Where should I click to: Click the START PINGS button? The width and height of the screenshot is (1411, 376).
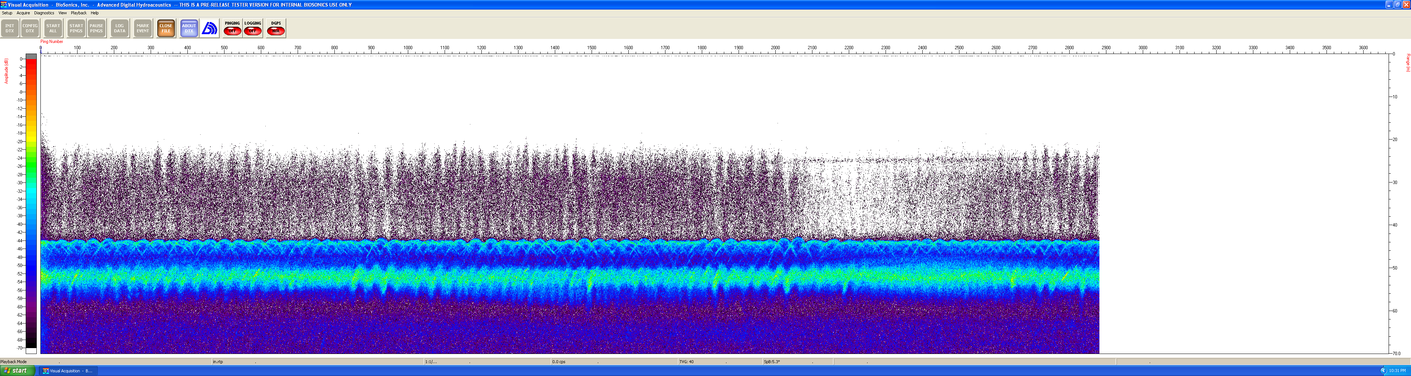click(76, 29)
